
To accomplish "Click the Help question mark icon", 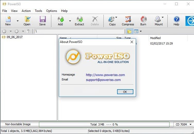I will coord(176,19).
